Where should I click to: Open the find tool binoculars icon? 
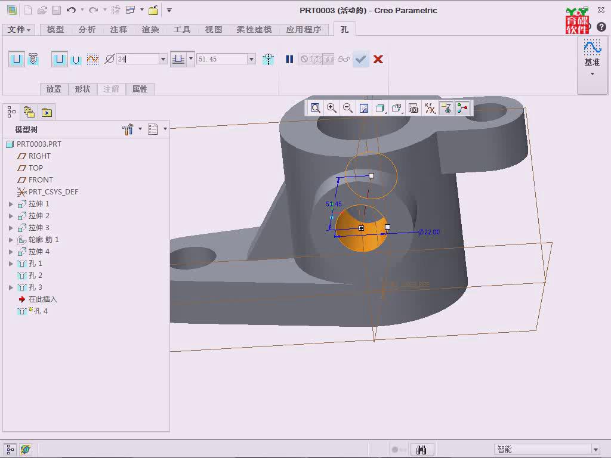[x=421, y=450]
